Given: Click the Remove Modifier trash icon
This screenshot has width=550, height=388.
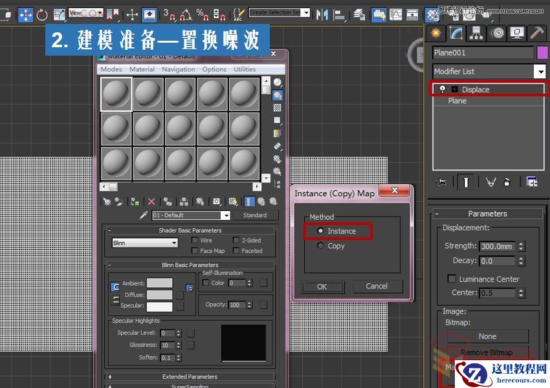Looking at the screenshot, I should 507,182.
